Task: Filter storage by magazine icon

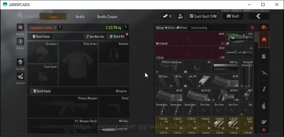Action: [264, 89]
